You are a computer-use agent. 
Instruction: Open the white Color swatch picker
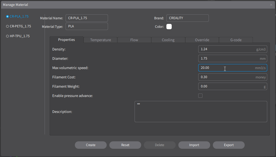[169, 27]
